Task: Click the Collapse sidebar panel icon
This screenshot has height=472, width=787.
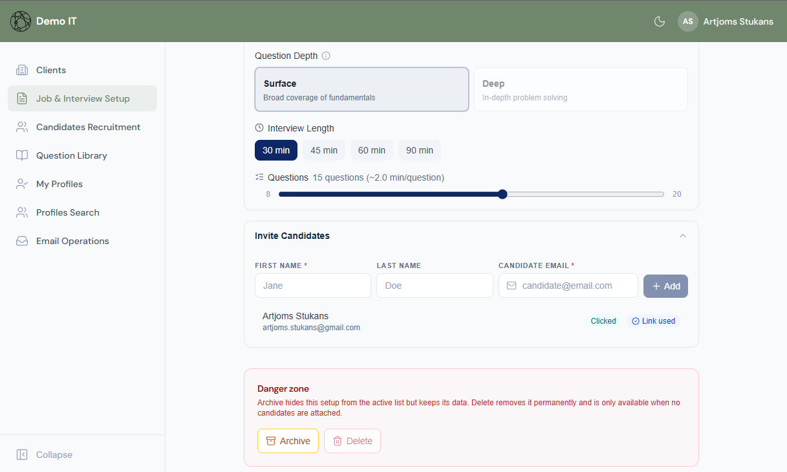Action: pos(22,455)
